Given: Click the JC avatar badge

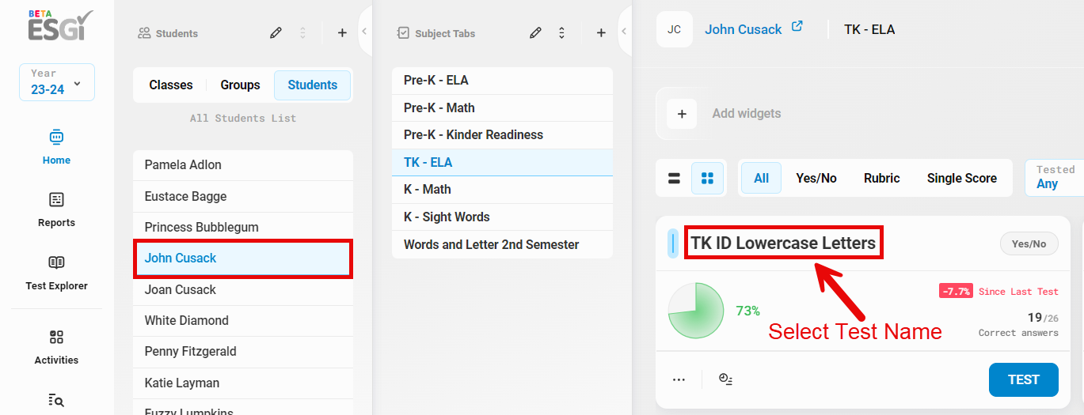Looking at the screenshot, I should (674, 29).
